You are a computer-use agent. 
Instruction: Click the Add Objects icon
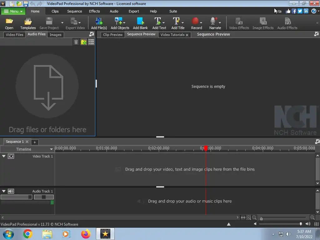(118, 21)
